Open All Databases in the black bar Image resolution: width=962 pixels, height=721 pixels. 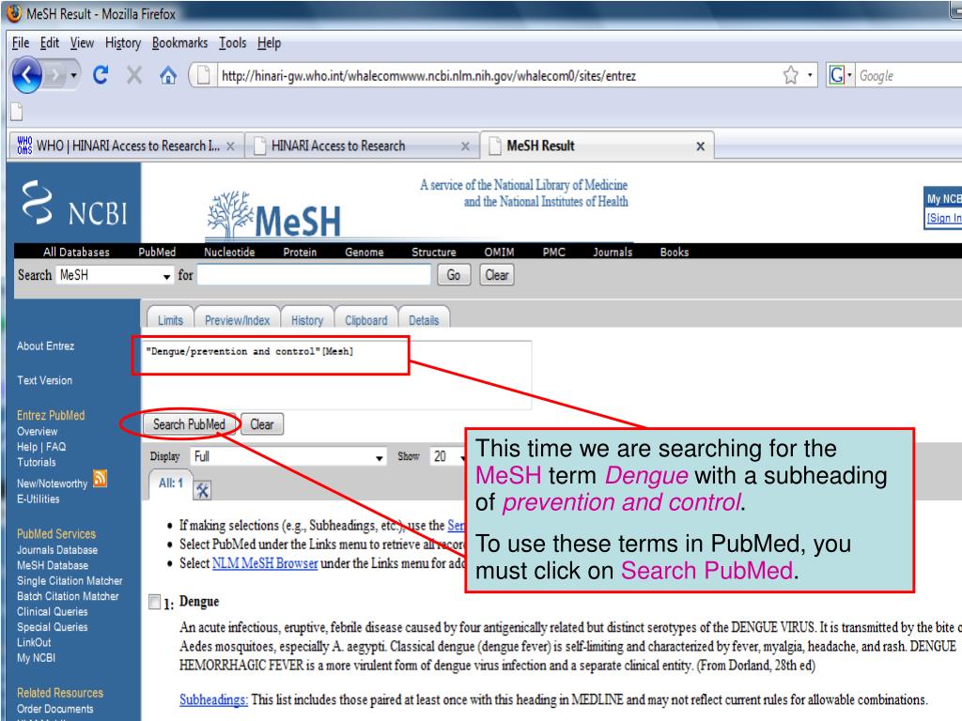coord(76,252)
